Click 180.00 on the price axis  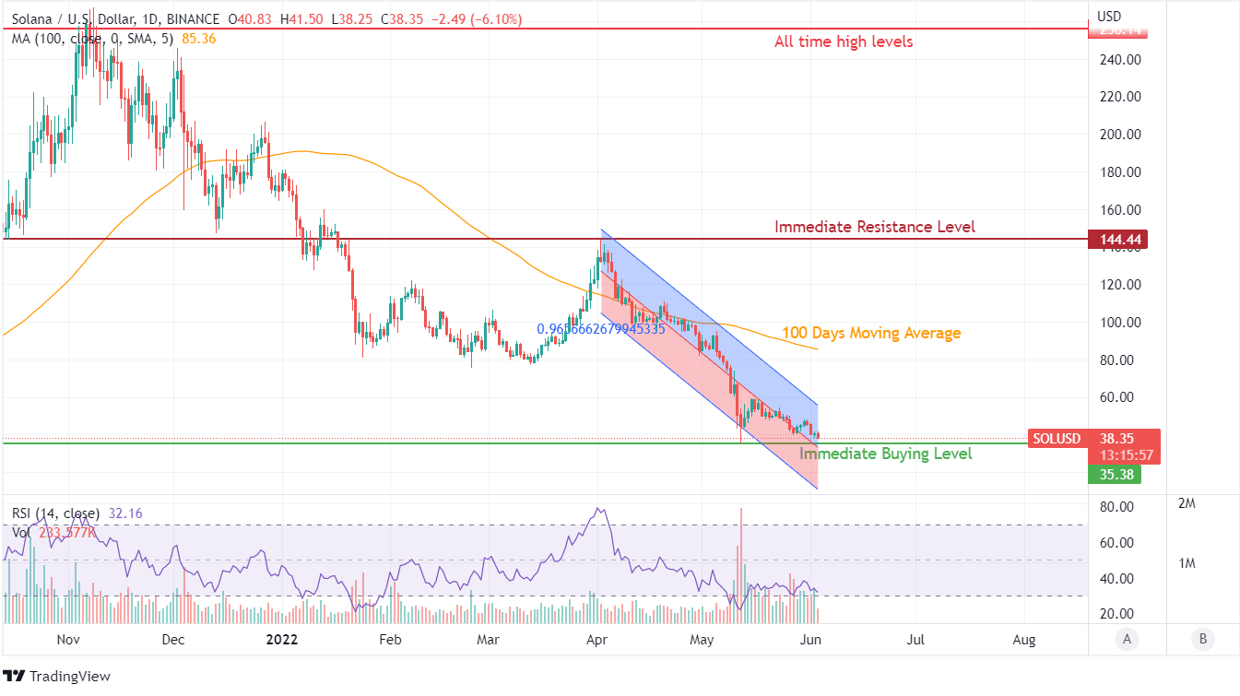click(1121, 172)
